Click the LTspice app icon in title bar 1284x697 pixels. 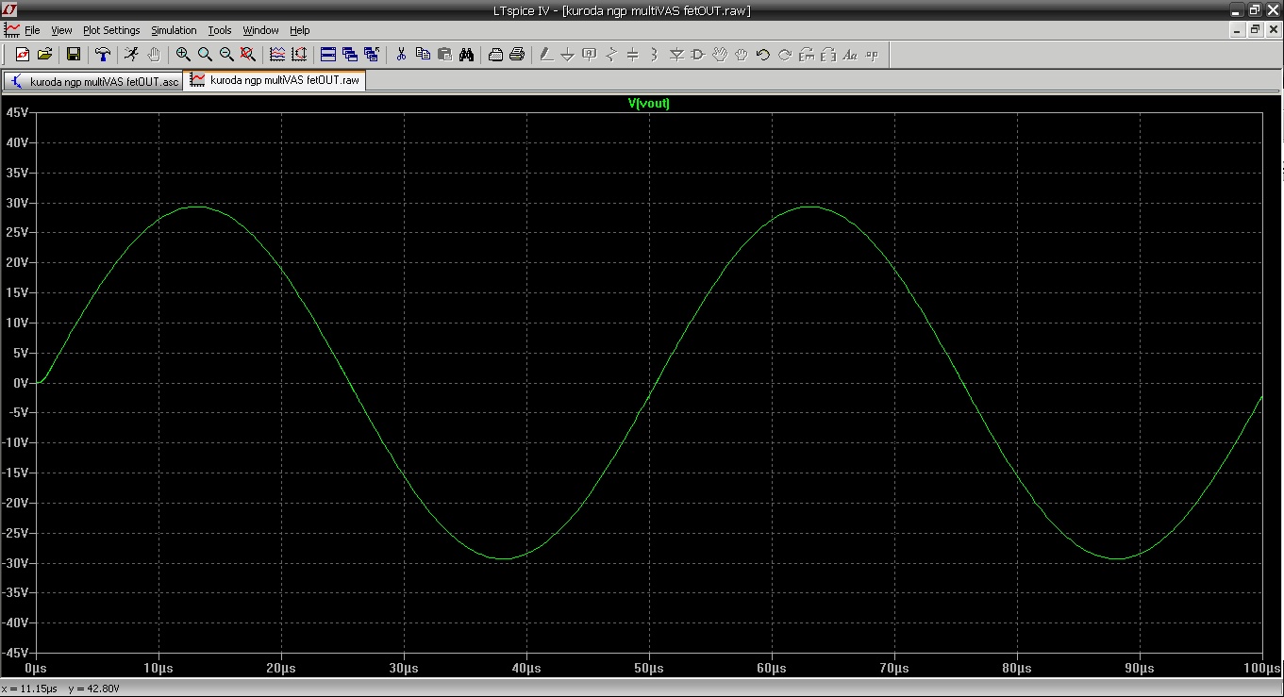pyautogui.click(x=9, y=9)
